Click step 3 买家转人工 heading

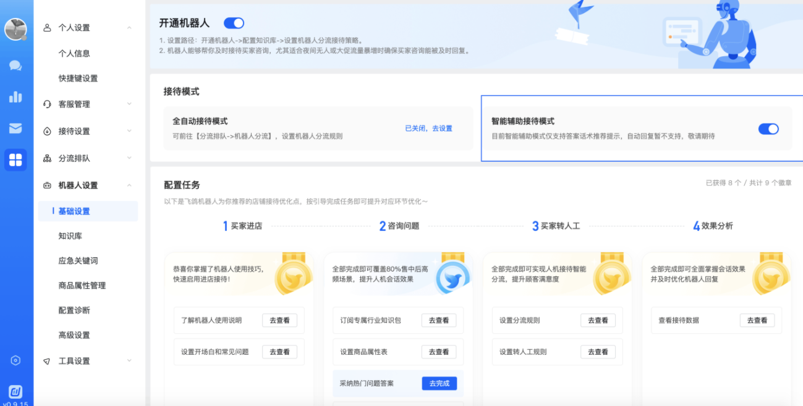[556, 226]
